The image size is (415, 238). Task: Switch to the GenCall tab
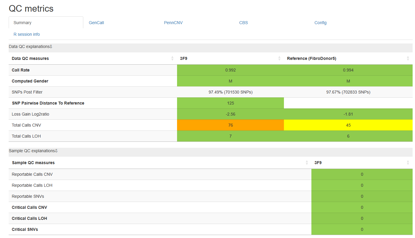[96, 23]
